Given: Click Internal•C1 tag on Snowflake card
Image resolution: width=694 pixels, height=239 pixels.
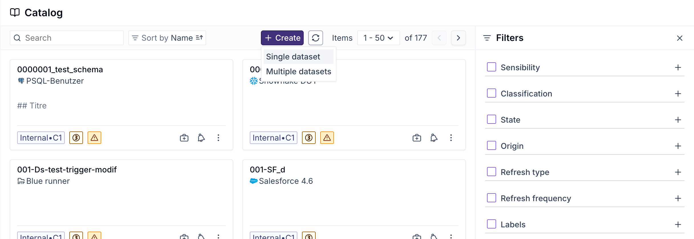Looking at the screenshot, I should [x=273, y=138].
